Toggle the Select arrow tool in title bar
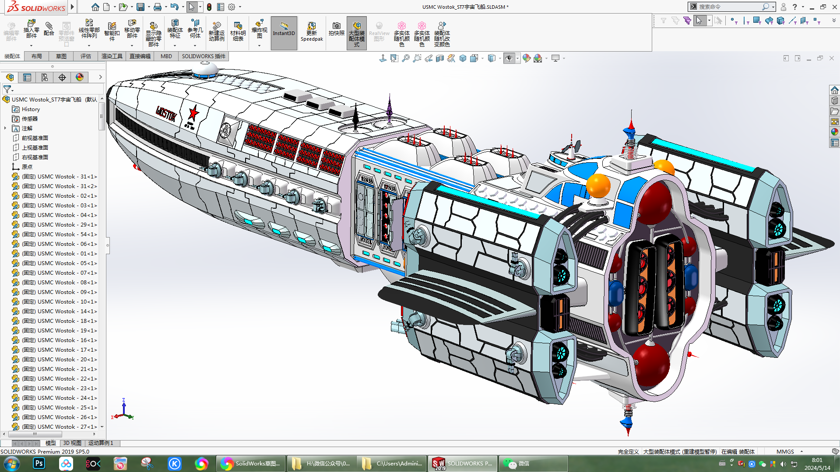The height and width of the screenshot is (472, 840). (191, 7)
